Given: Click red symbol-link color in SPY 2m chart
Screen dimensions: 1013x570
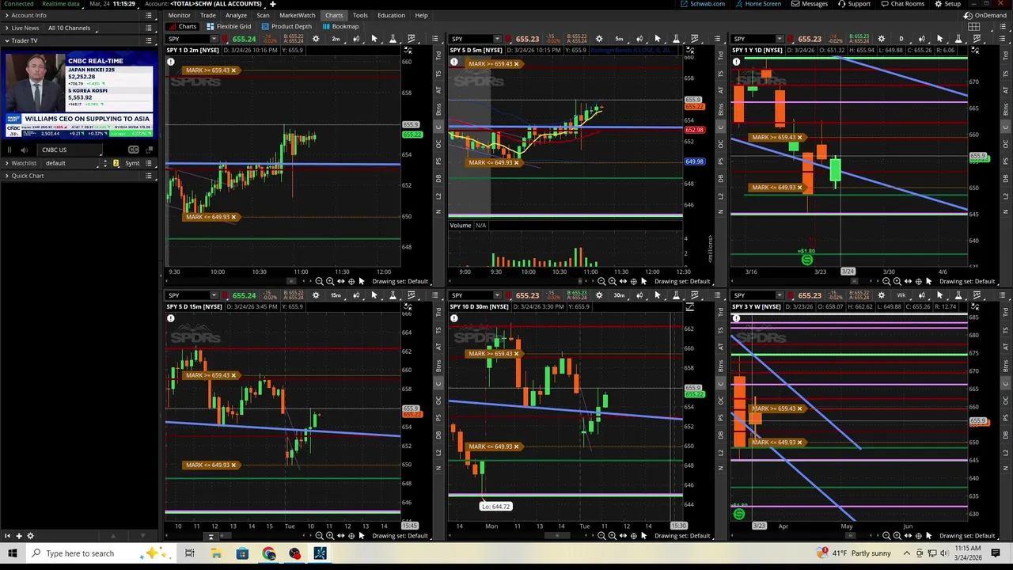Looking at the screenshot, I should tap(224, 39).
